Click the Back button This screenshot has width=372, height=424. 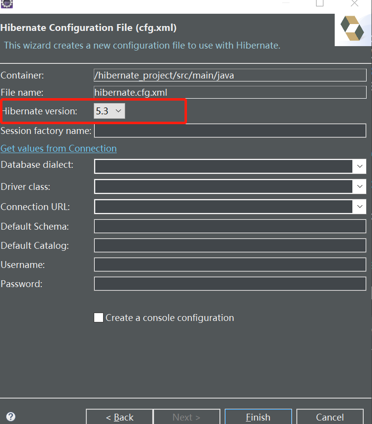tap(119, 417)
